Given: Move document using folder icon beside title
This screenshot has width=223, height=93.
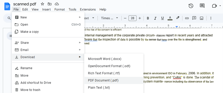Looking at the screenshot, I should 50,4.
